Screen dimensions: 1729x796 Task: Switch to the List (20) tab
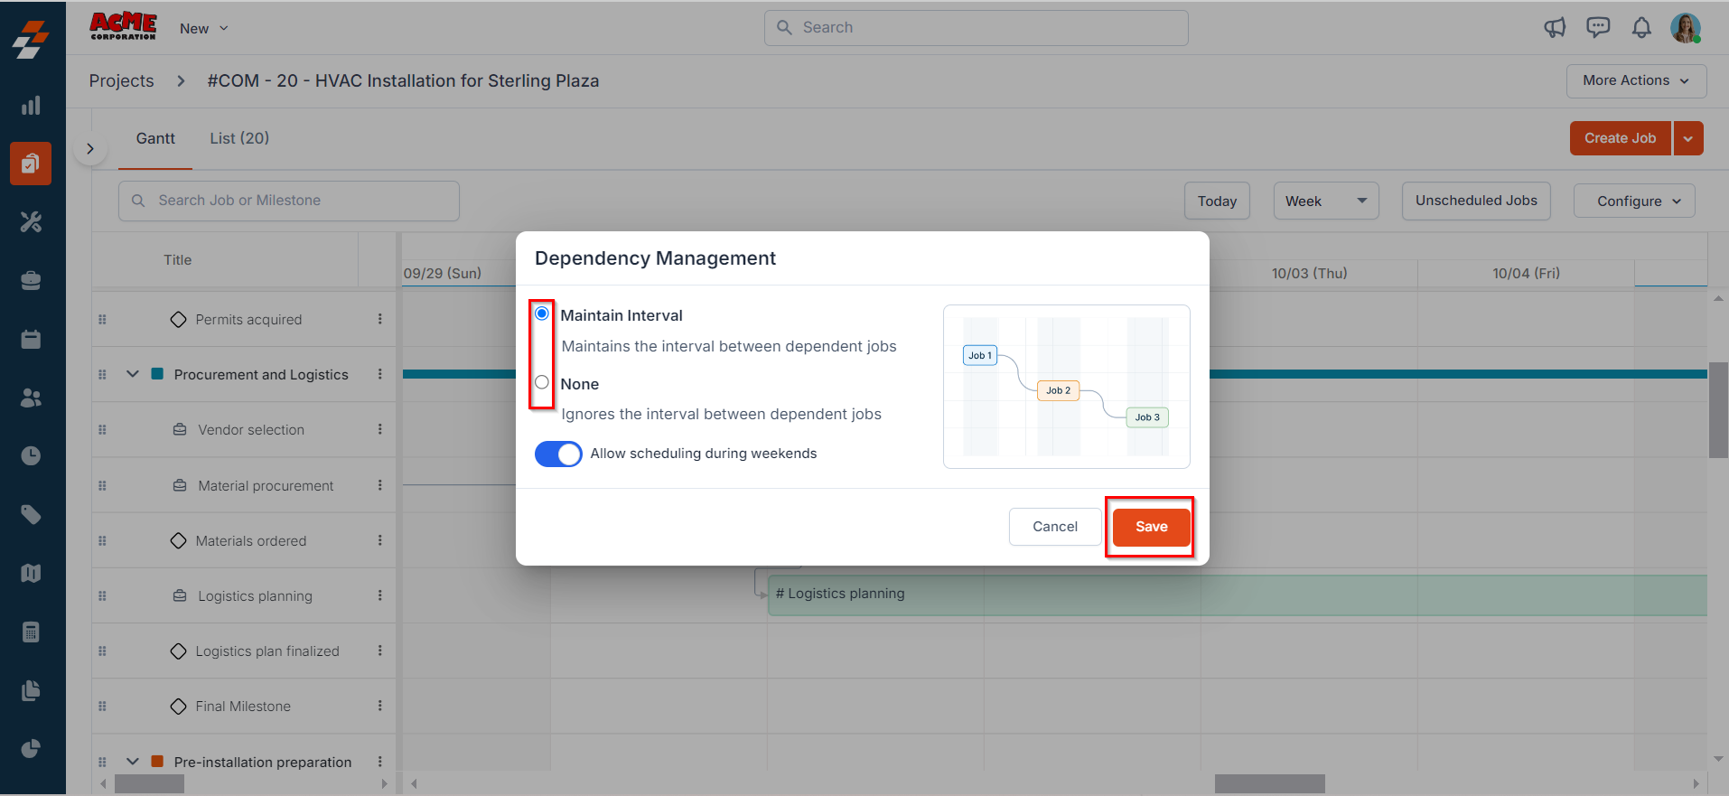click(x=239, y=138)
